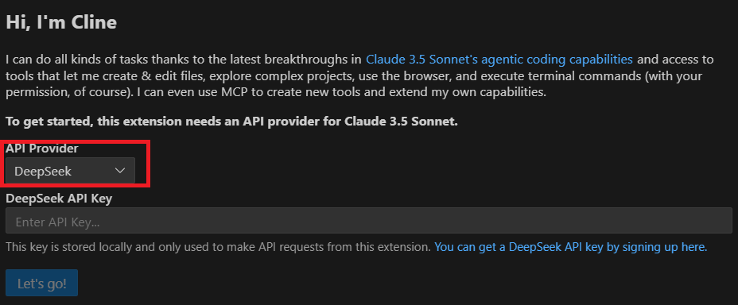Click the bold "To get started" sentence
Viewport: 738px width, 305px height.
(231, 122)
